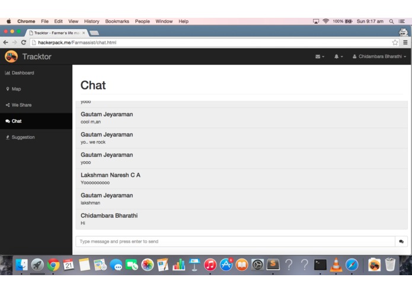Open Messages in the dock

tap(116, 265)
